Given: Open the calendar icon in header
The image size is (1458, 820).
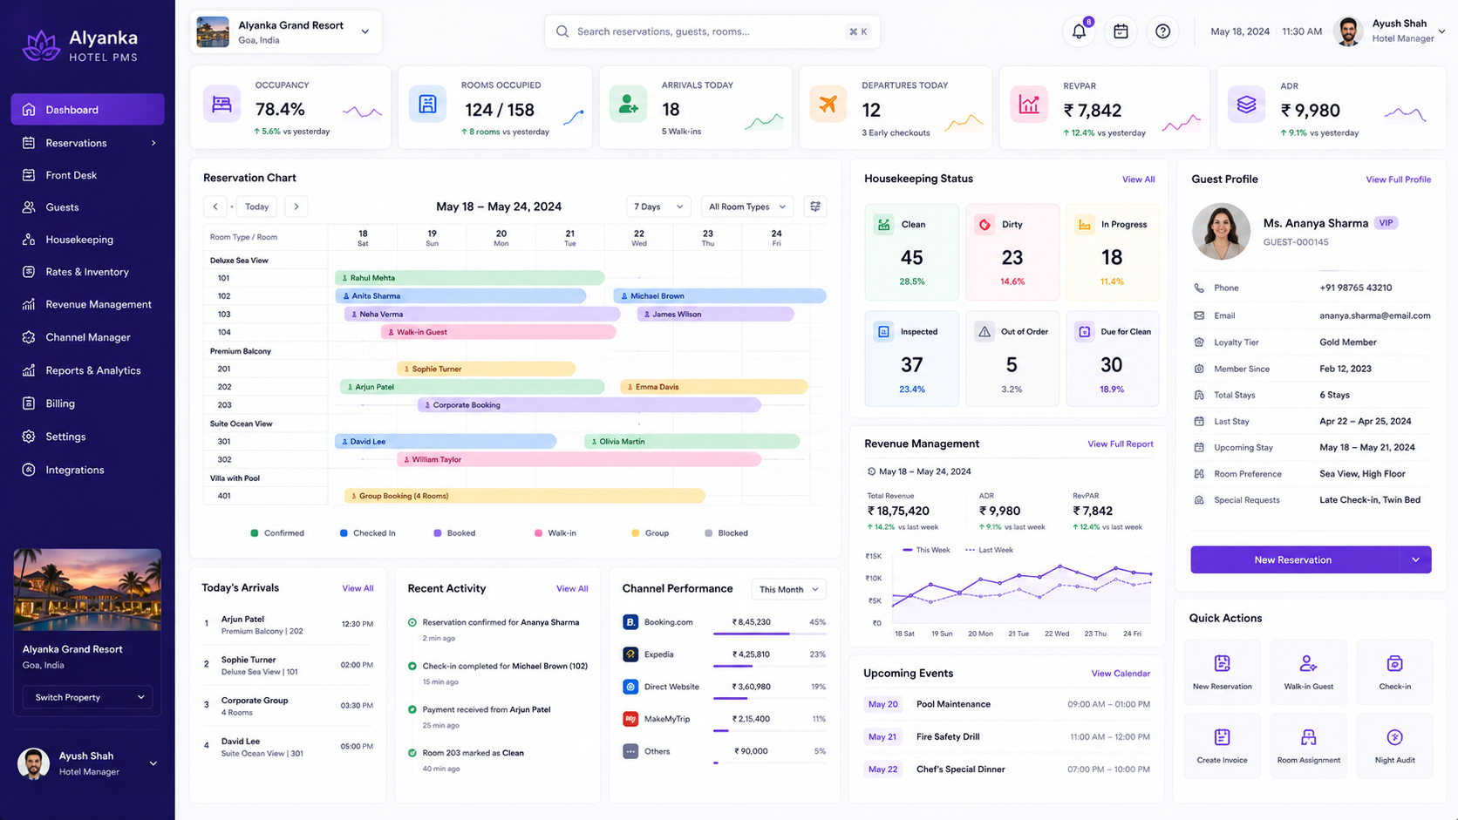Looking at the screenshot, I should click(x=1121, y=31).
